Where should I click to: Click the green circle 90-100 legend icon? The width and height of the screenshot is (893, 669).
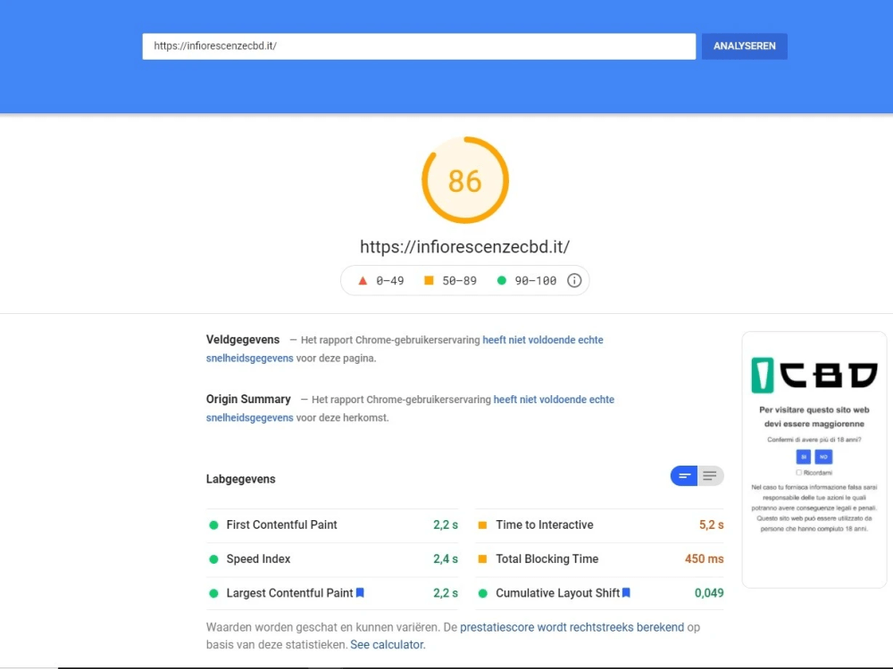pyautogui.click(x=501, y=280)
